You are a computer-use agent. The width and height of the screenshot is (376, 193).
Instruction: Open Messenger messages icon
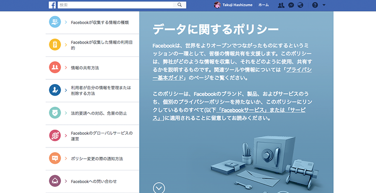pyautogui.click(x=291, y=5)
